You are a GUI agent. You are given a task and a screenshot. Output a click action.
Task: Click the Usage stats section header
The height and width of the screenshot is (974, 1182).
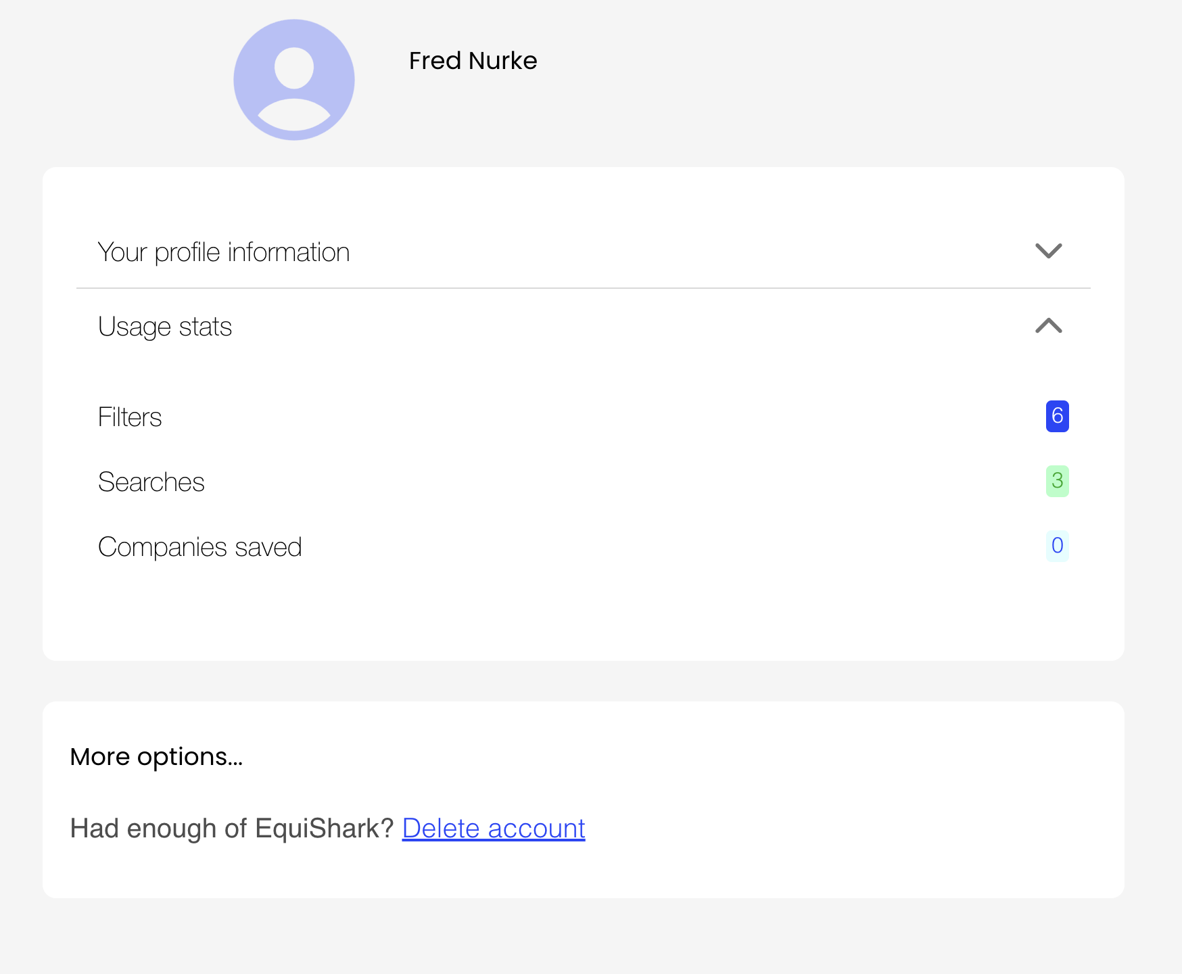coord(165,326)
